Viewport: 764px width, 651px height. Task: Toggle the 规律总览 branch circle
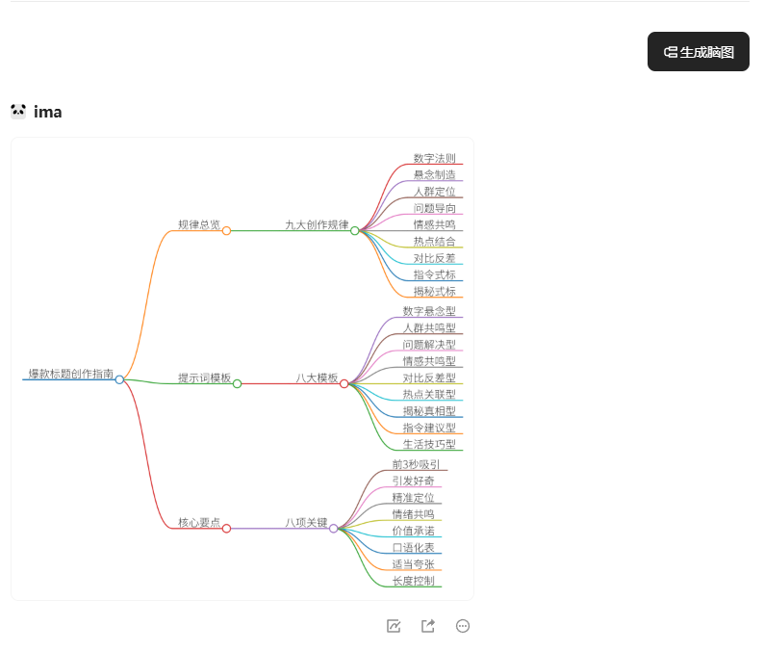[x=227, y=230]
